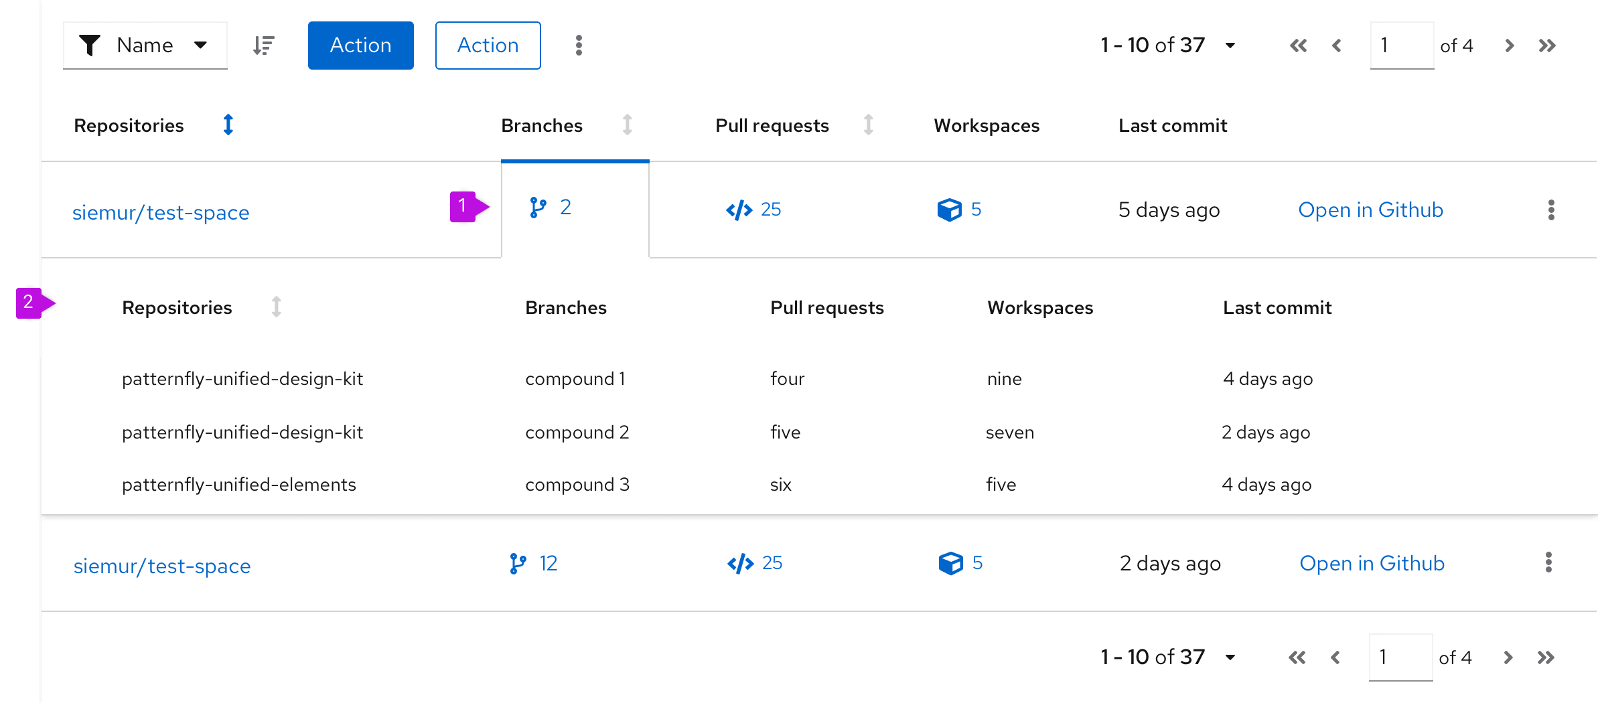
Task: Expand the top items-per-page 1 - 10 of 37 dropdown
Action: tap(1230, 46)
